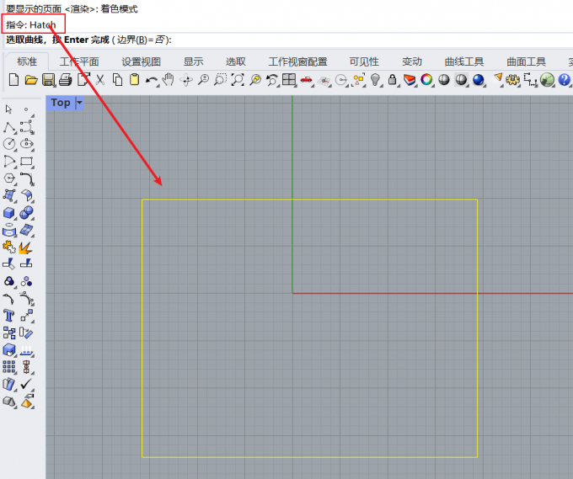573x479 pixels.
Task: Click the Zoom extents icon
Action: click(238, 80)
